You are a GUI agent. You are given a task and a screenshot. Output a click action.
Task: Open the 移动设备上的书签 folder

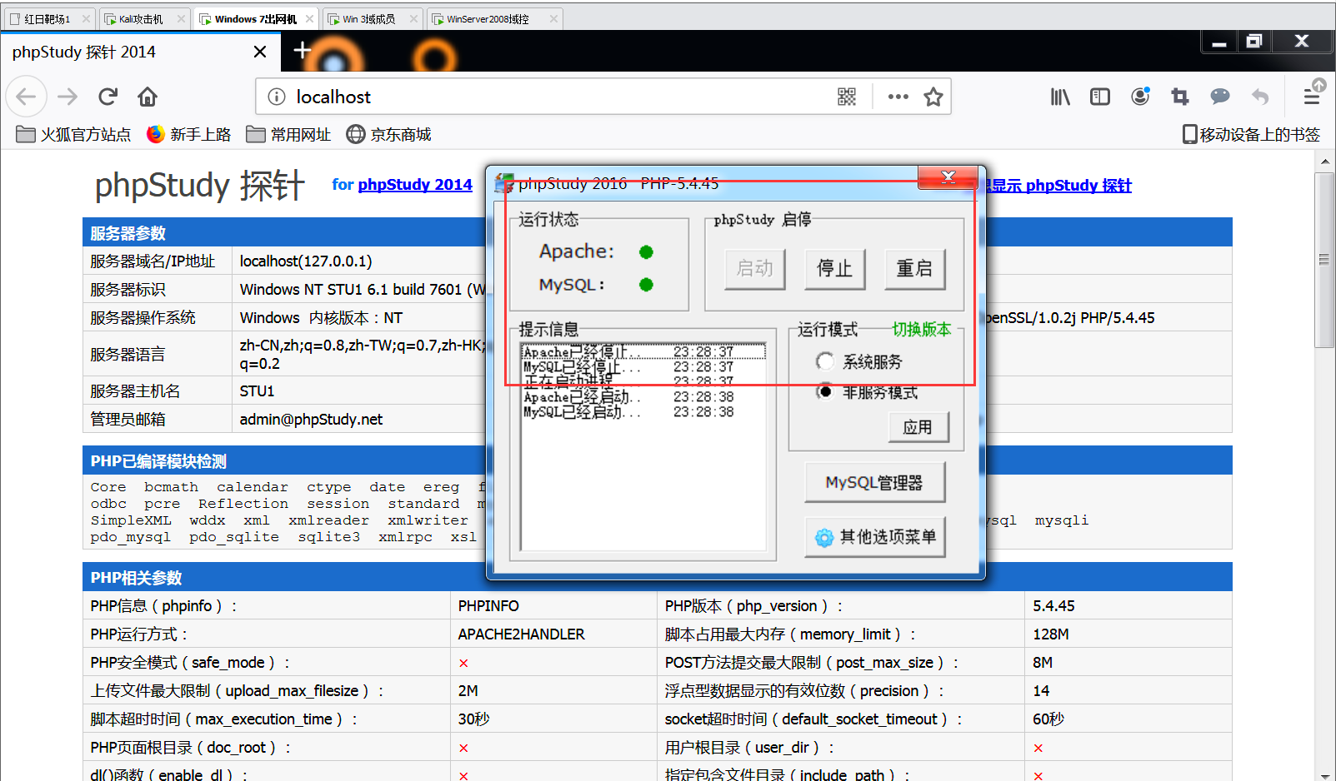(1250, 134)
